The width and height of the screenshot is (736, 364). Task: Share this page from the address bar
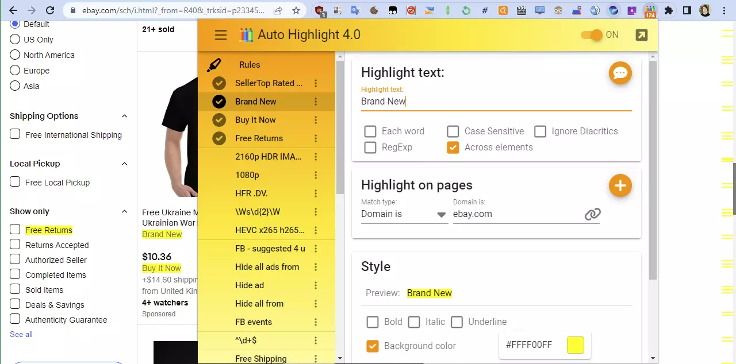[x=278, y=10]
